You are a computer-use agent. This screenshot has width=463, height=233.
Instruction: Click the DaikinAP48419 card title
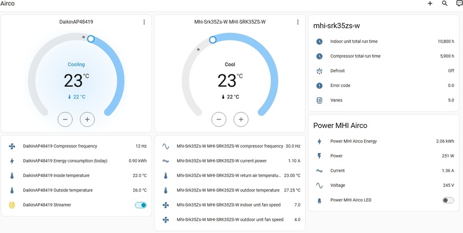tap(76, 22)
